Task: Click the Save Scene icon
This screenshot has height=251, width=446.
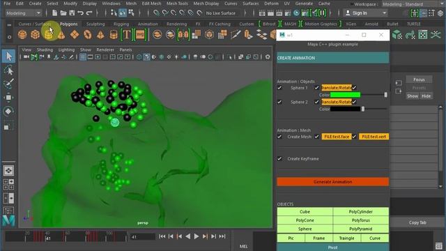Action: [x=72, y=13]
